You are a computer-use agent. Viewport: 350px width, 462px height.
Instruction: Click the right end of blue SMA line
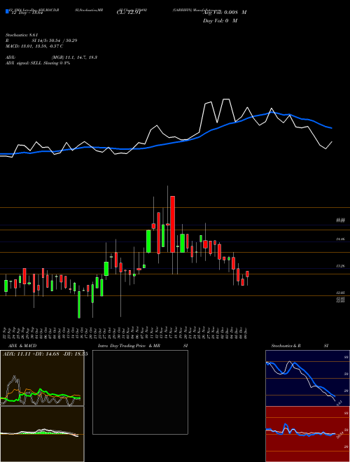pos(331,128)
